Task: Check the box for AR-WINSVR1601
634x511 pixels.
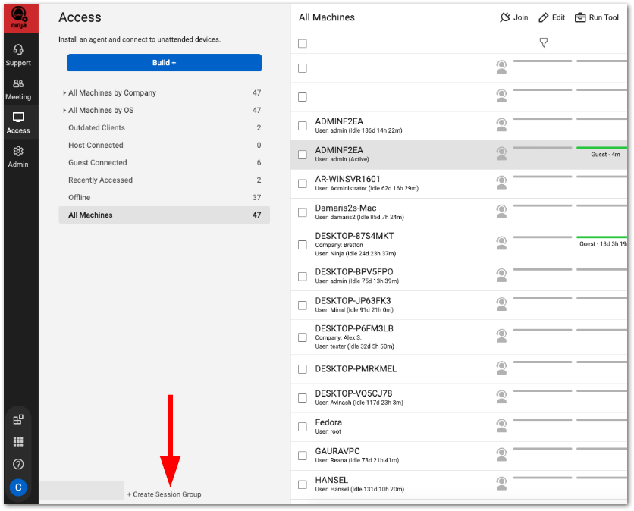Action: 303,183
